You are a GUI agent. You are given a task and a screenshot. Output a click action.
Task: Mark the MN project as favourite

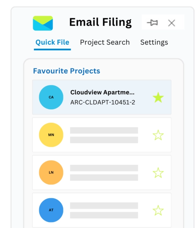[158, 135]
